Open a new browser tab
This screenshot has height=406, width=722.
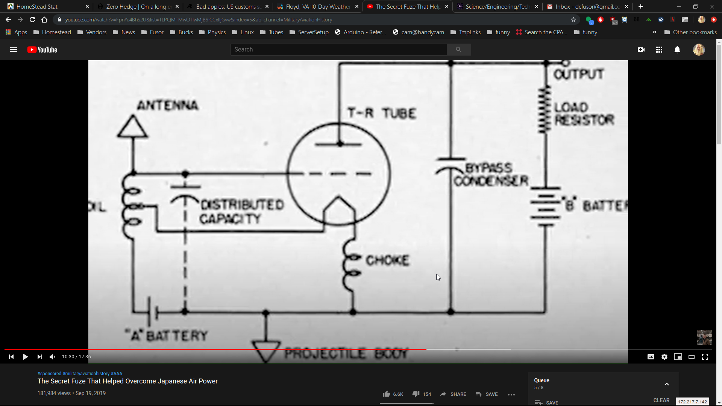[x=641, y=6]
